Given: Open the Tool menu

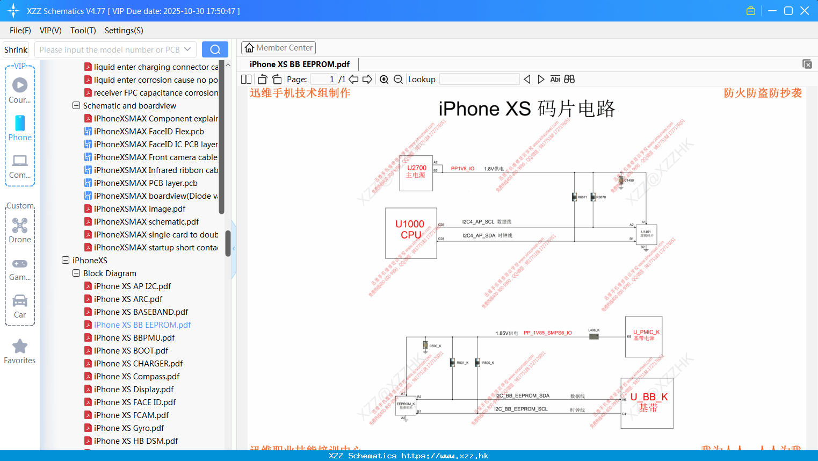Looking at the screenshot, I should [x=83, y=31].
